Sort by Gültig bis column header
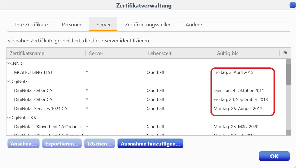The width and height of the screenshot is (296, 168). point(246,53)
